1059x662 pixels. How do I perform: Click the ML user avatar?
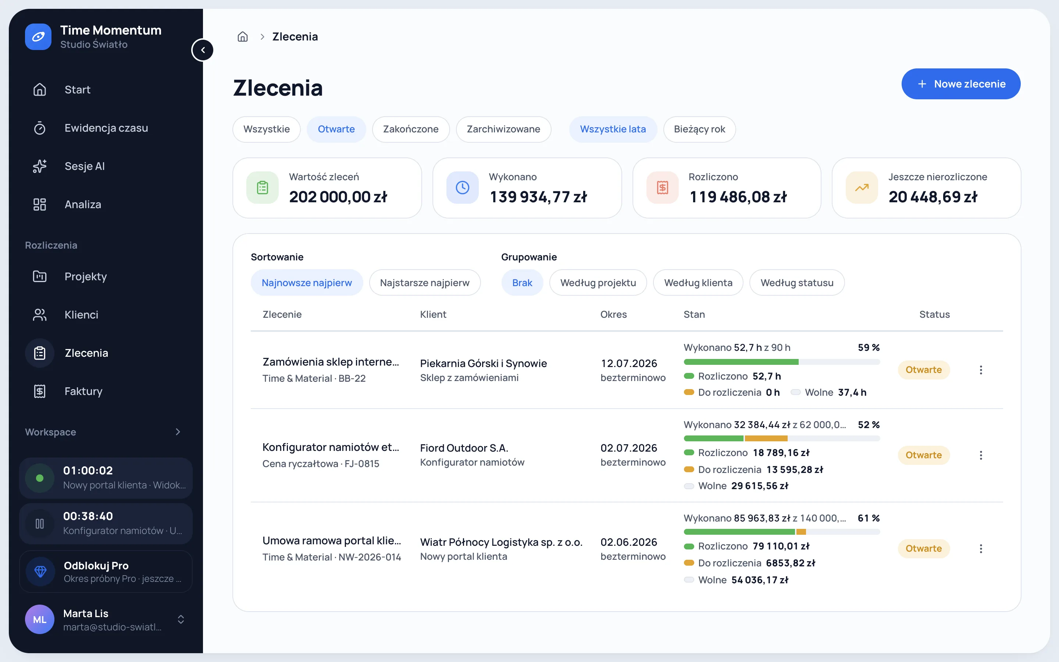40,620
